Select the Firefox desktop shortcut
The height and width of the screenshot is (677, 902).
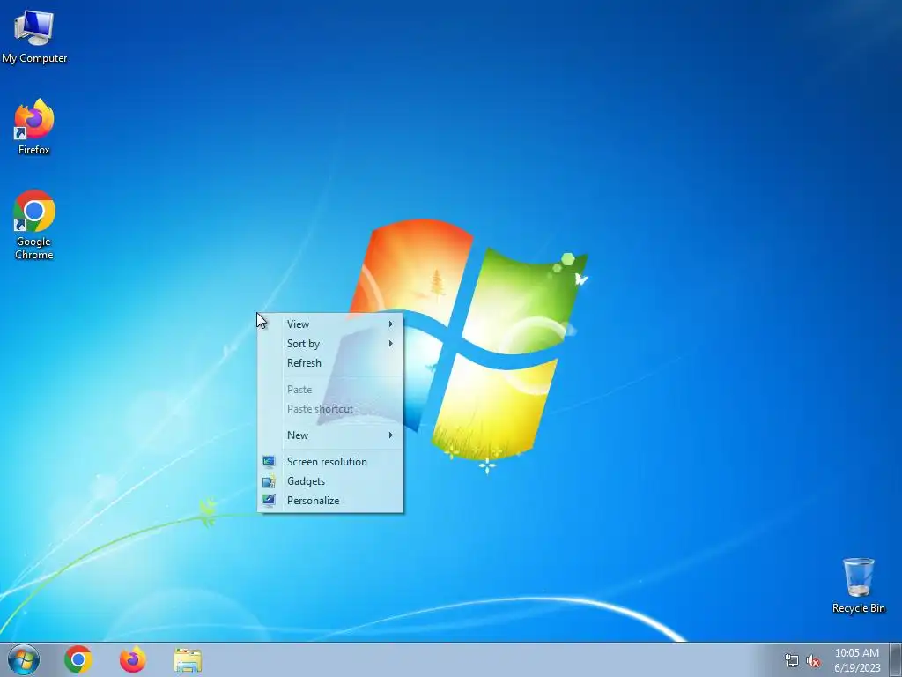34,127
